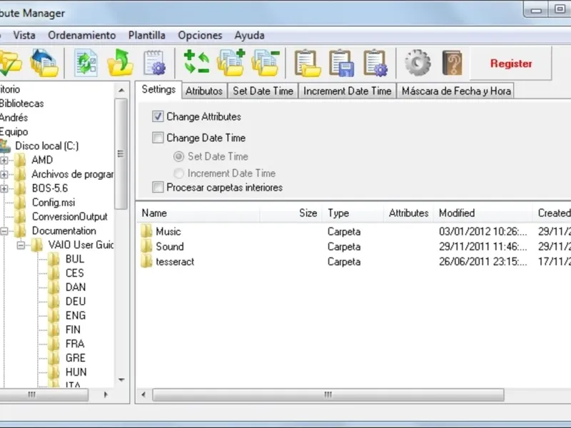
Task: Open the Ayuda menu
Action: 249,35
